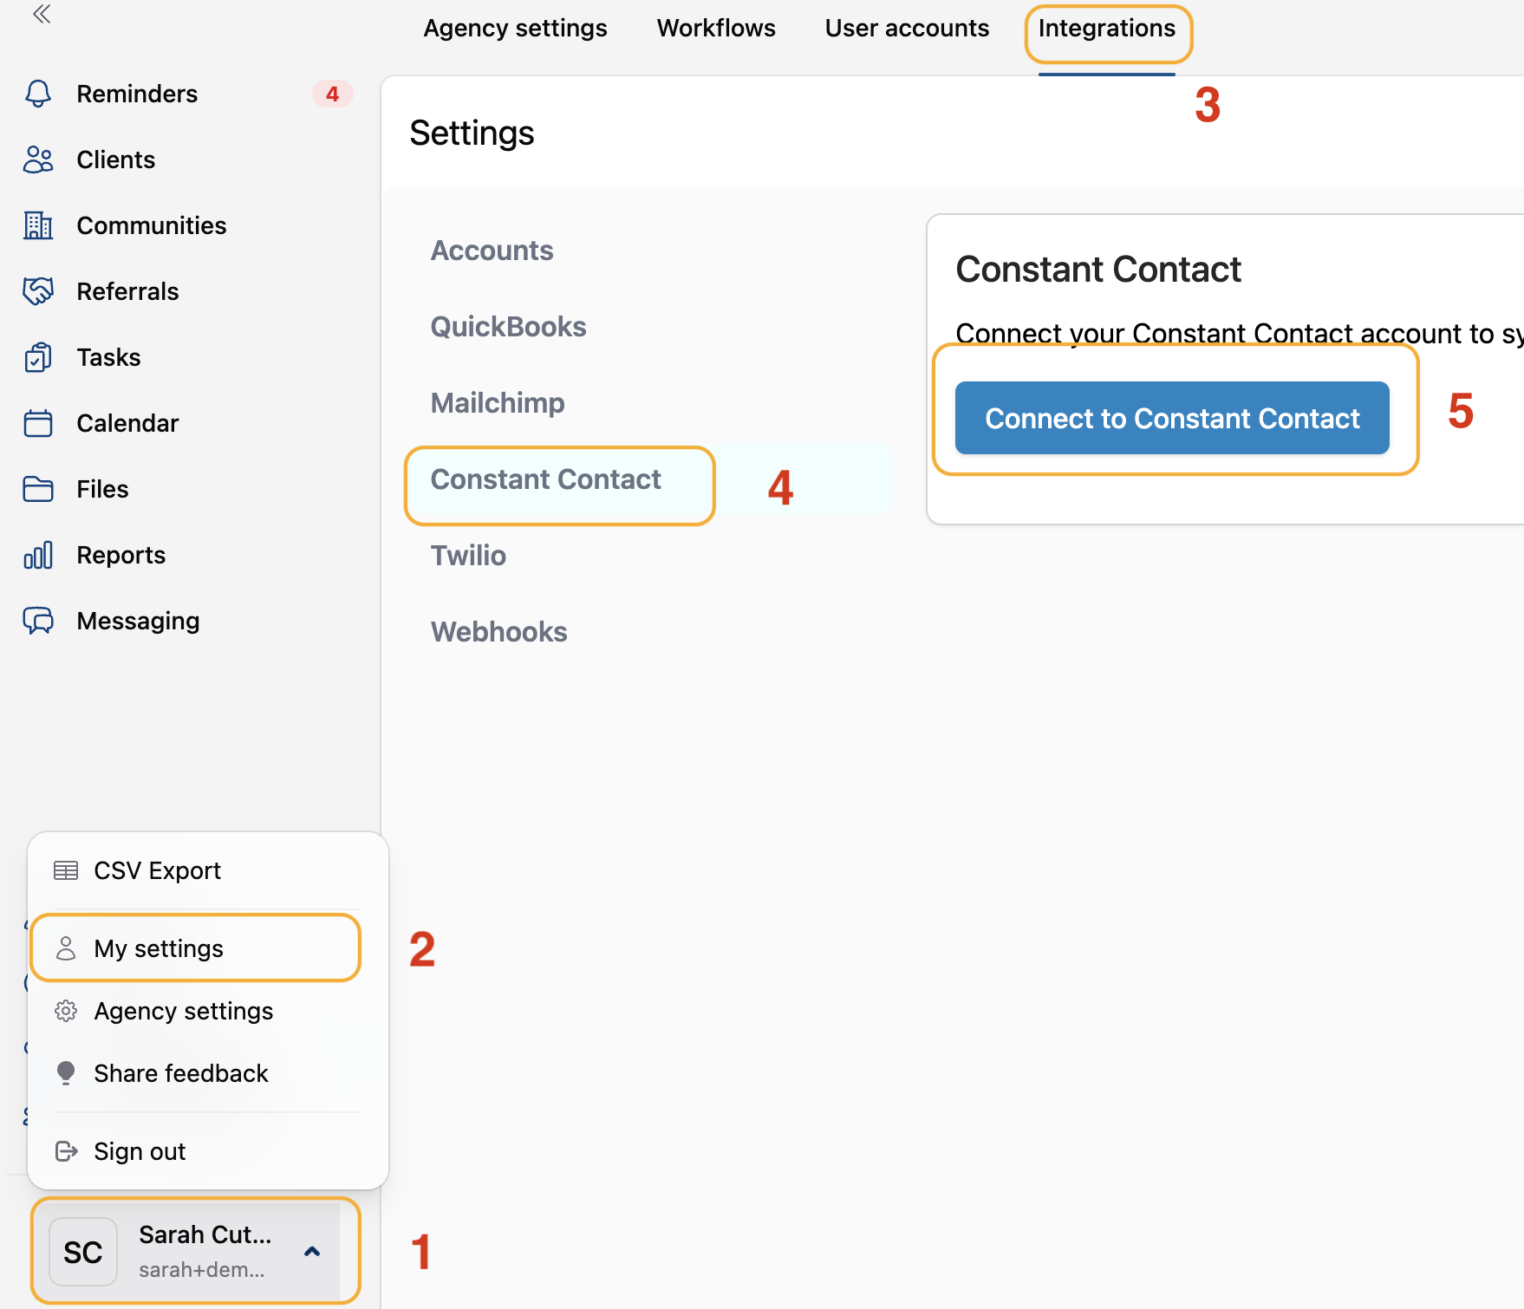
Task: Switch to the Workflows tab
Action: (716, 29)
